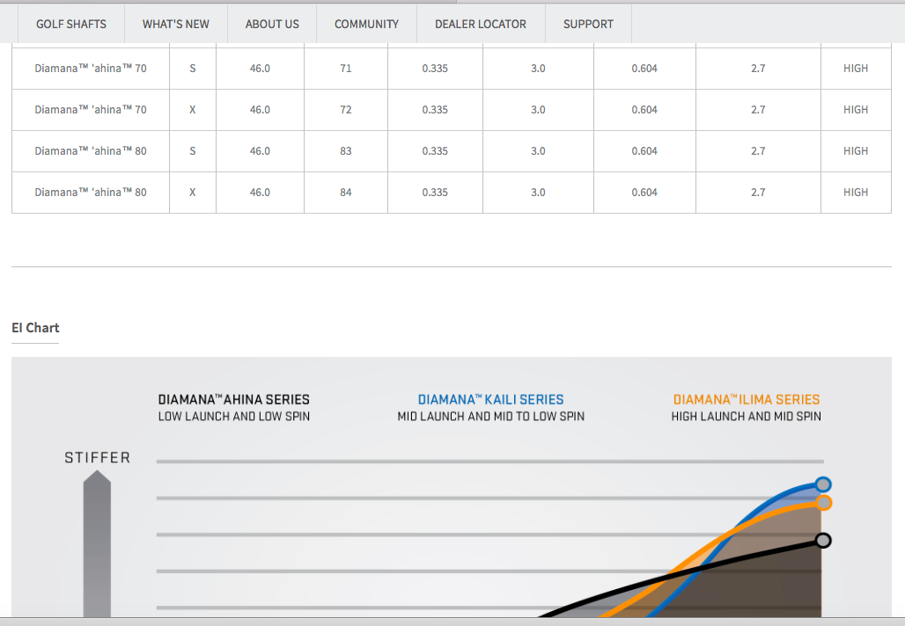Select COMMUNITY in the navigation bar
This screenshot has width=905, height=626.
pyautogui.click(x=366, y=24)
